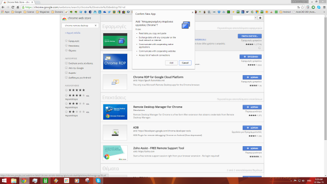Reload the page with the refresh icon
This screenshot has height=184, width=327.
click(x=13, y=7)
